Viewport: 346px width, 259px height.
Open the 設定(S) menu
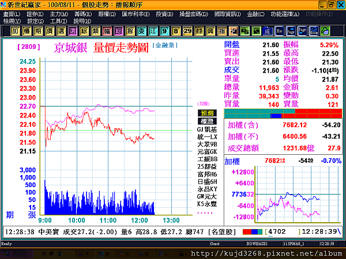click(36, 21)
